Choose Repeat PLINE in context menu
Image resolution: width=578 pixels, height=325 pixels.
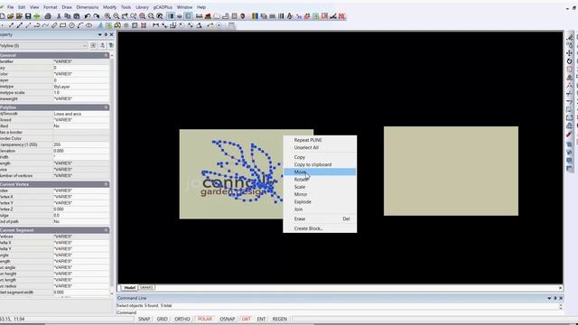[320, 140]
